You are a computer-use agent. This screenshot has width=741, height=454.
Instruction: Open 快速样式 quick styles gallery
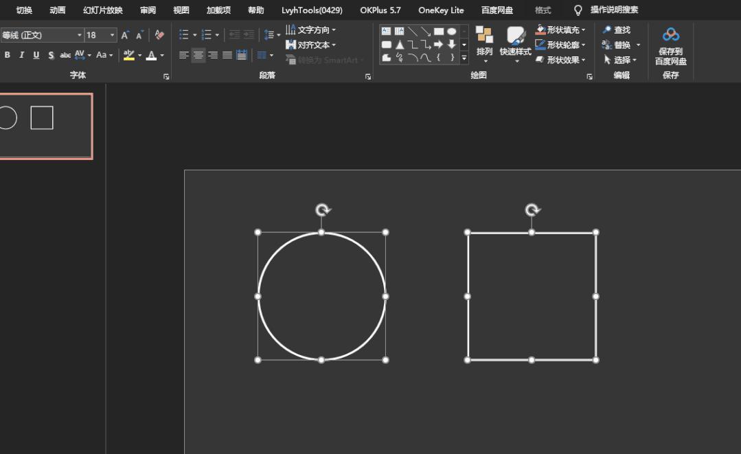coord(515,42)
